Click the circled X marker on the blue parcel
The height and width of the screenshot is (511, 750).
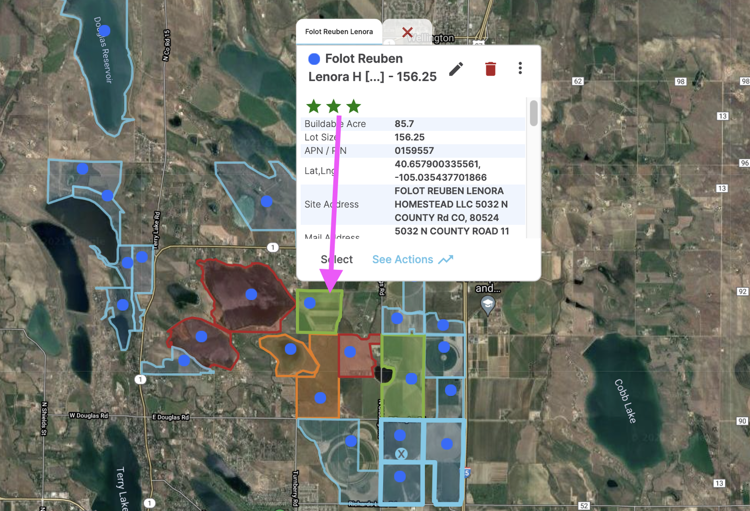(402, 454)
